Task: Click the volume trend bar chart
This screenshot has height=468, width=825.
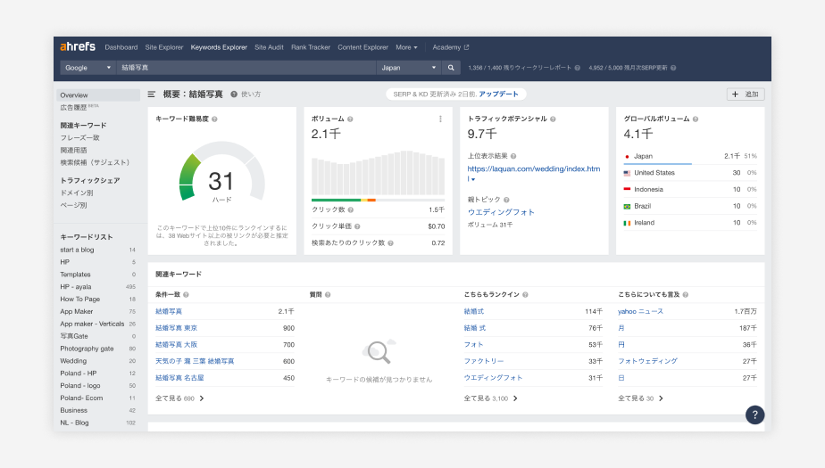Action: pyautogui.click(x=378, y=173)
